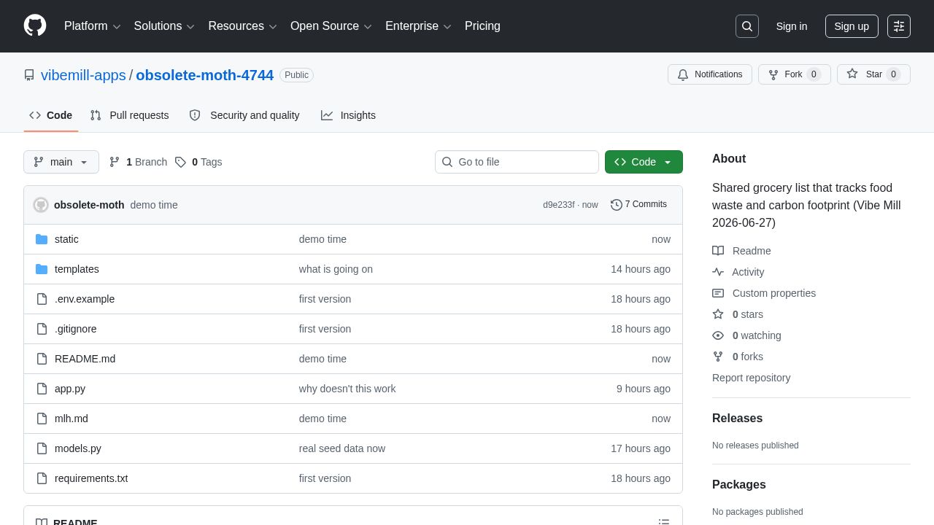Open the vibemill-apps owner link
Viewport: 934px width, 525px height.
tap(83, 75)
